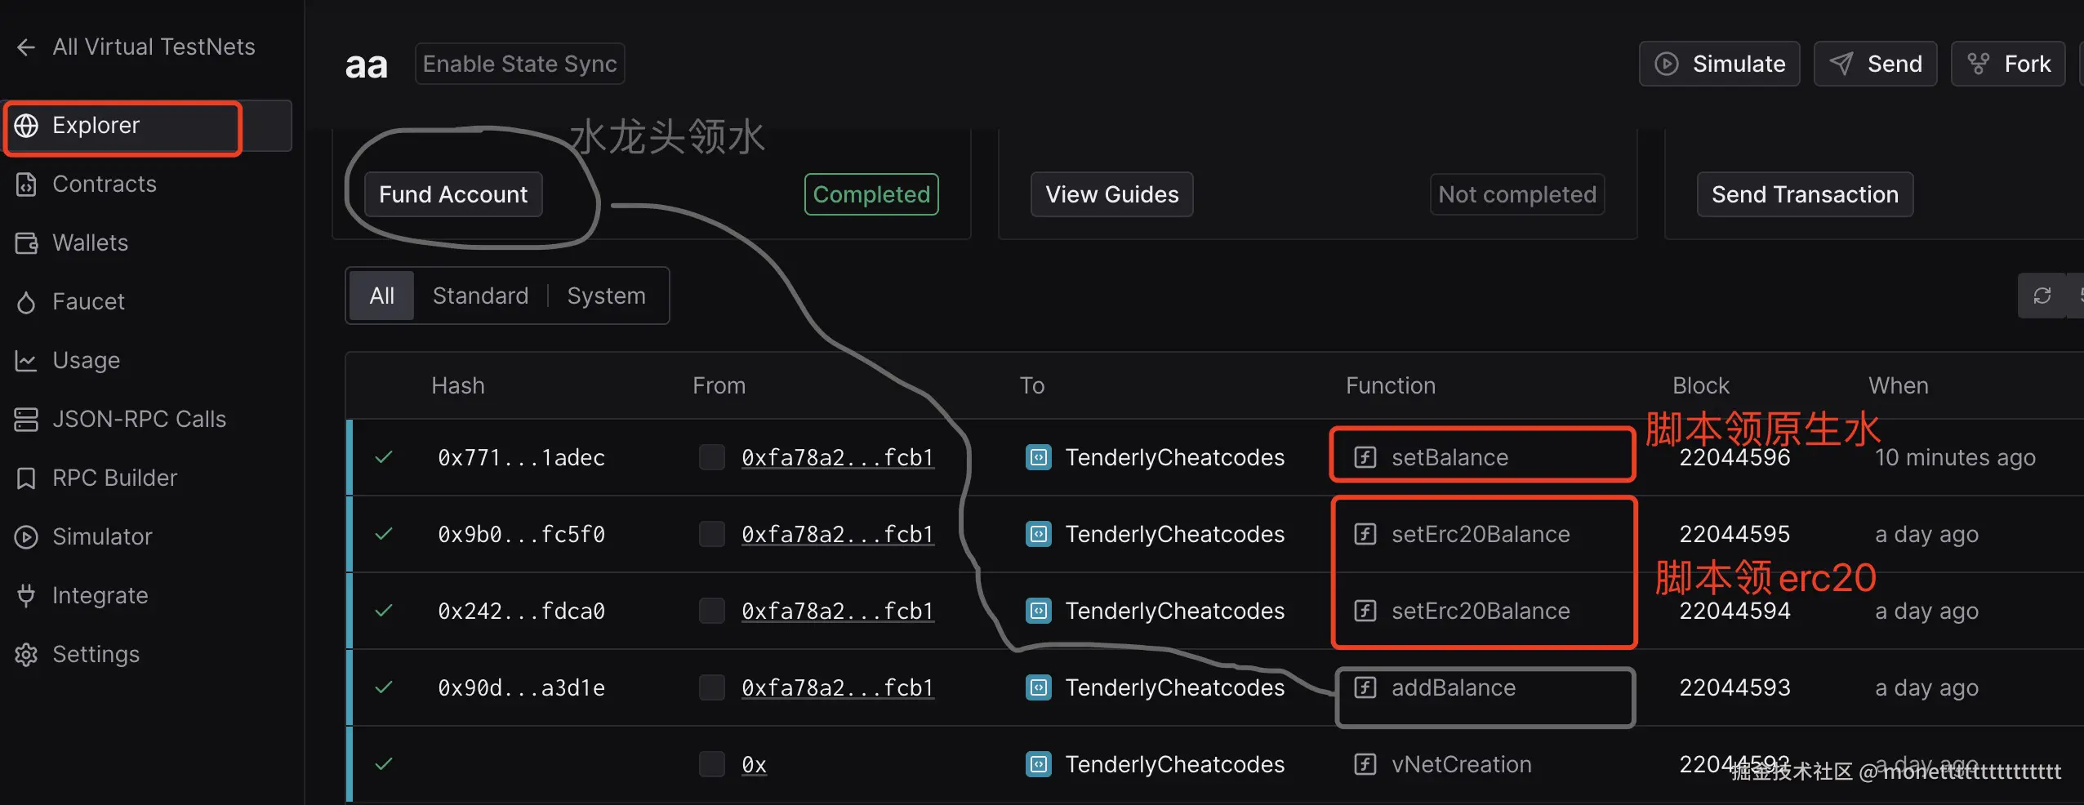Click function icon beside setBalance

coord(1365,457)
